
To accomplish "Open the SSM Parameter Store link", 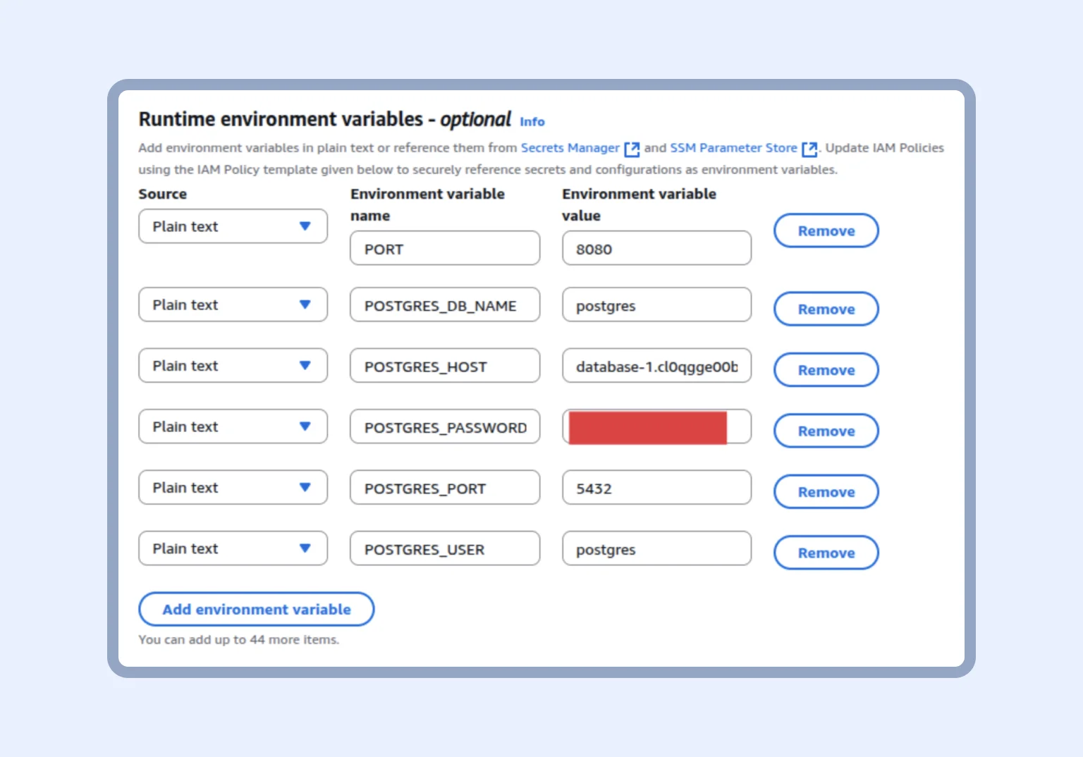I will [733, 148].
